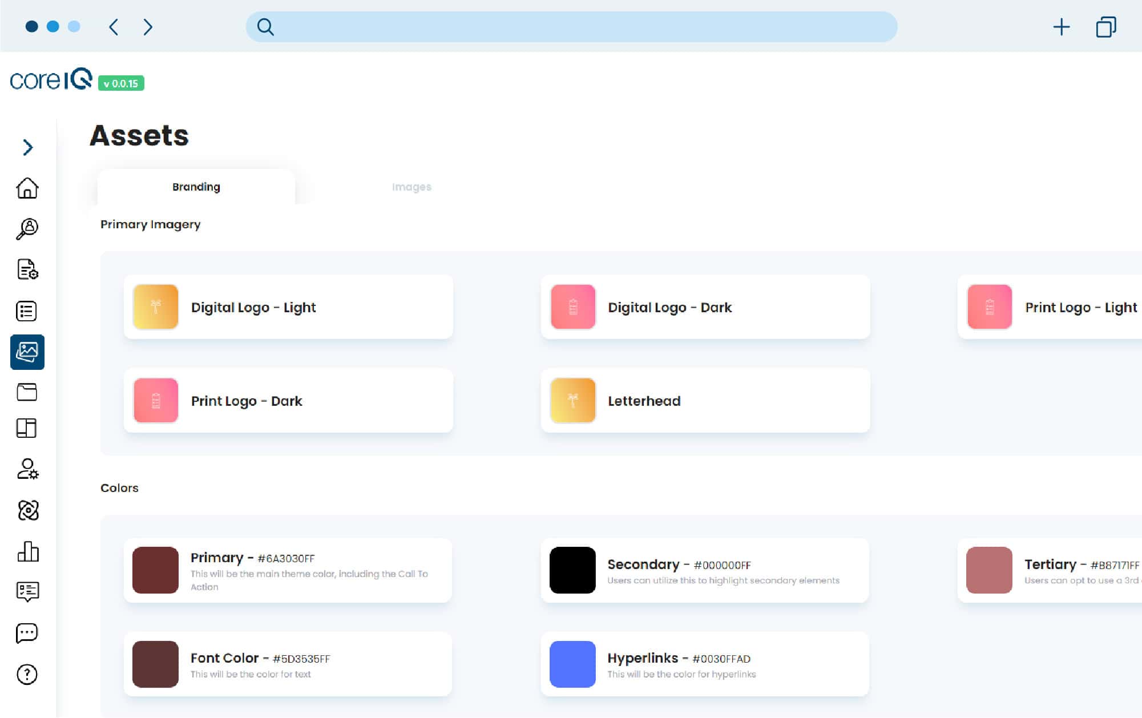Open the document settings sidebar icon
The image size is (1142, 718).
(x=27, y=269)
